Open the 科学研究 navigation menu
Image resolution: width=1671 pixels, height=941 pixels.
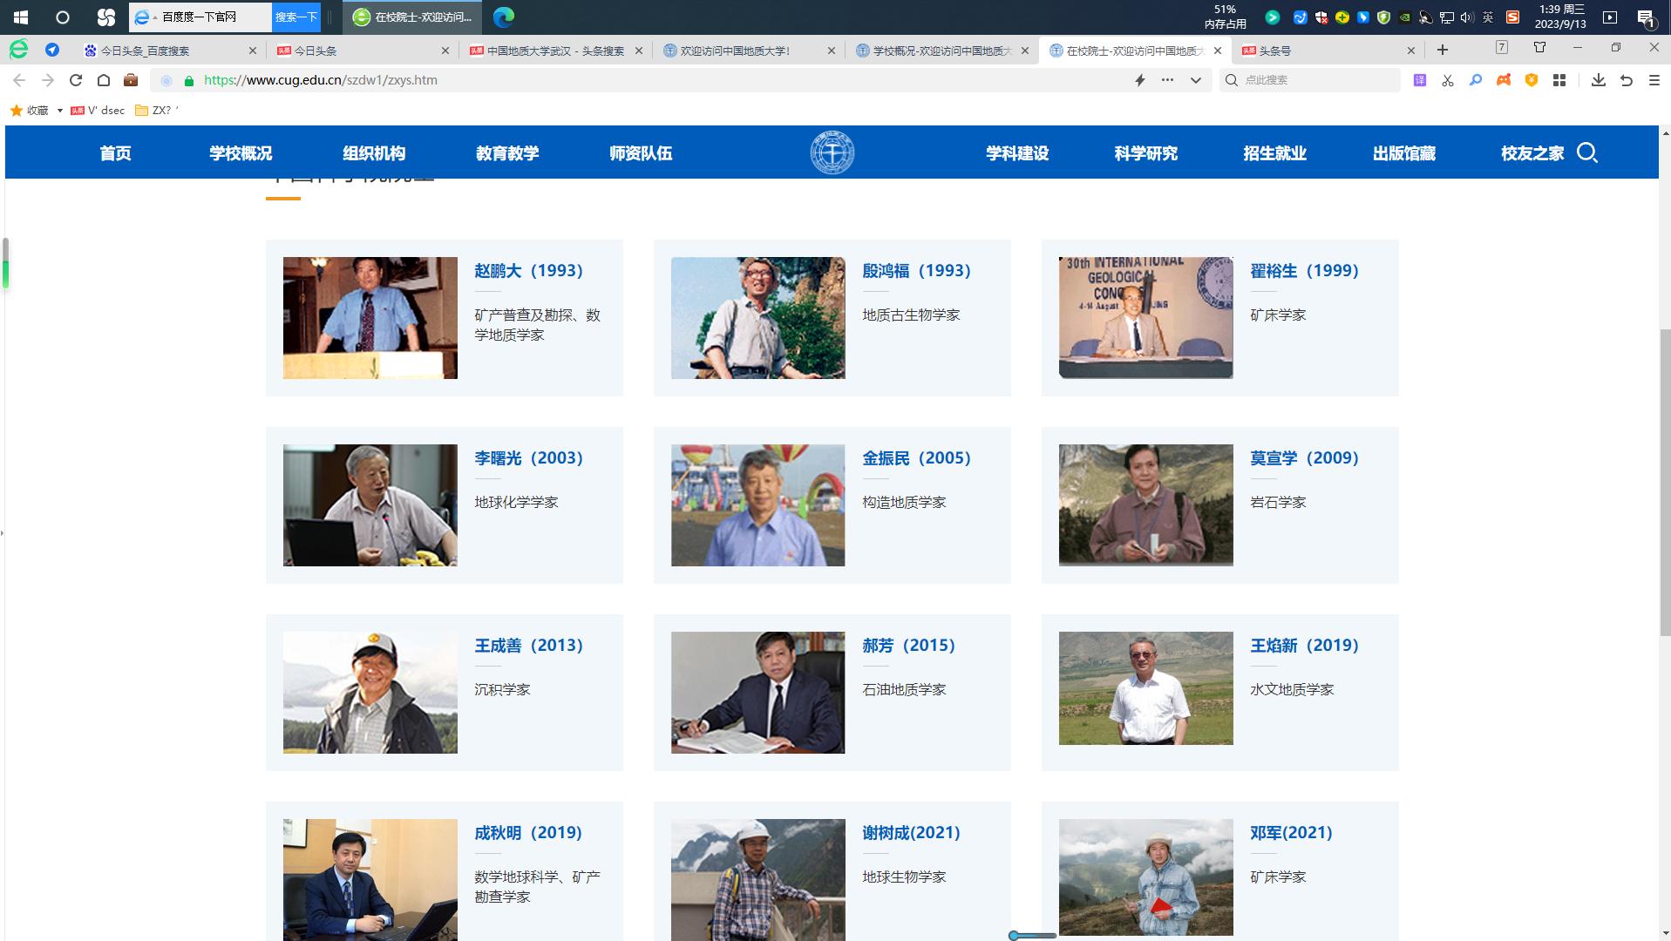coord(1145,152)
